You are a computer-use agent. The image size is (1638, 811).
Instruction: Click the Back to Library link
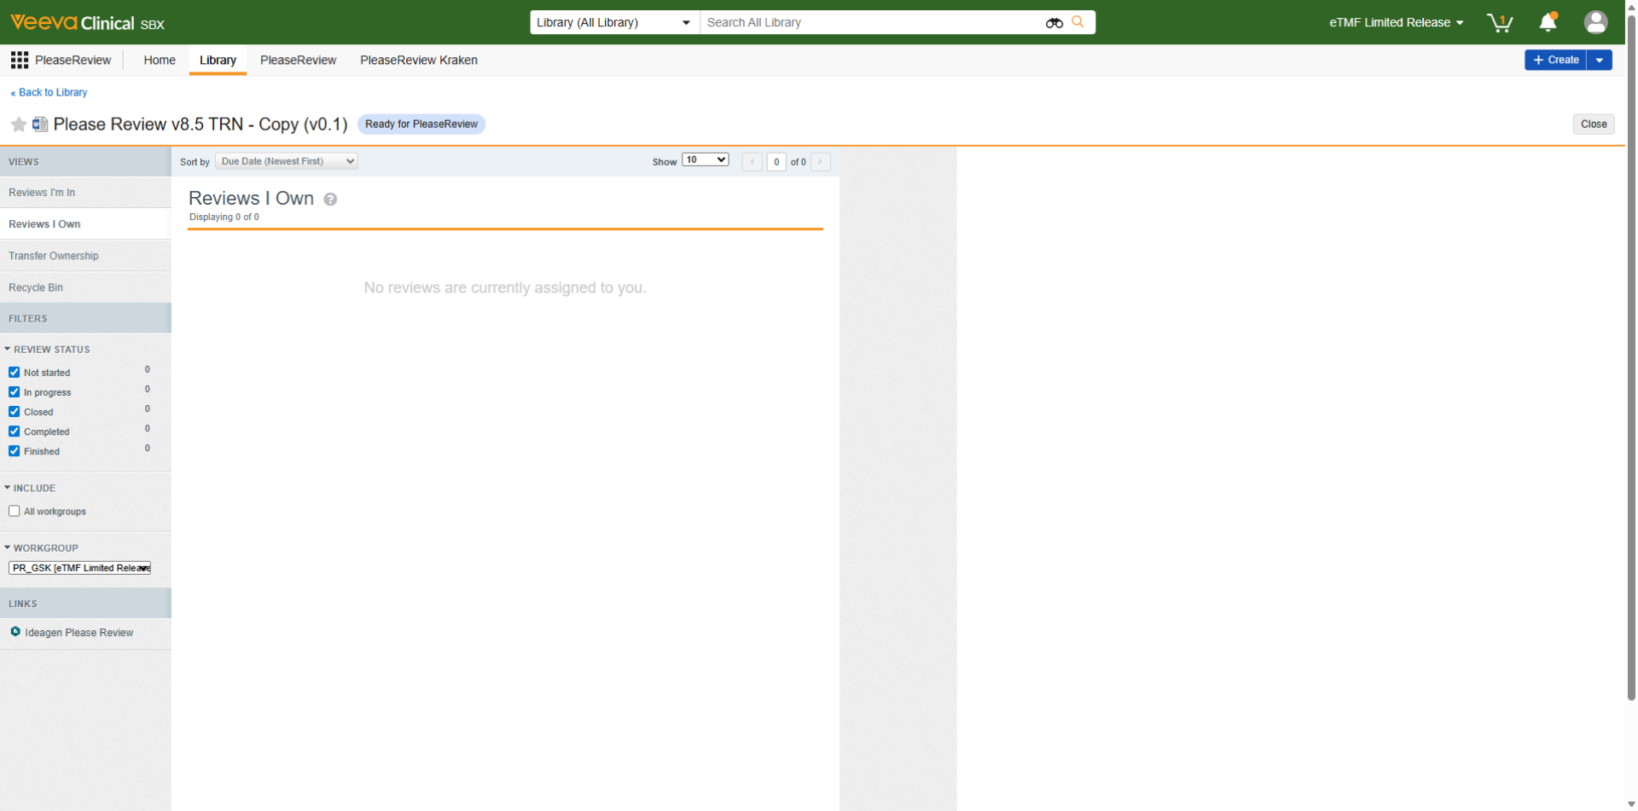coord(49,92)
